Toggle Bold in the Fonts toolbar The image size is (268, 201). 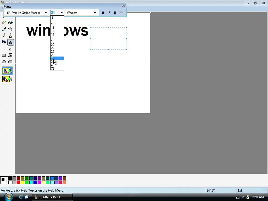click(103, 13)
